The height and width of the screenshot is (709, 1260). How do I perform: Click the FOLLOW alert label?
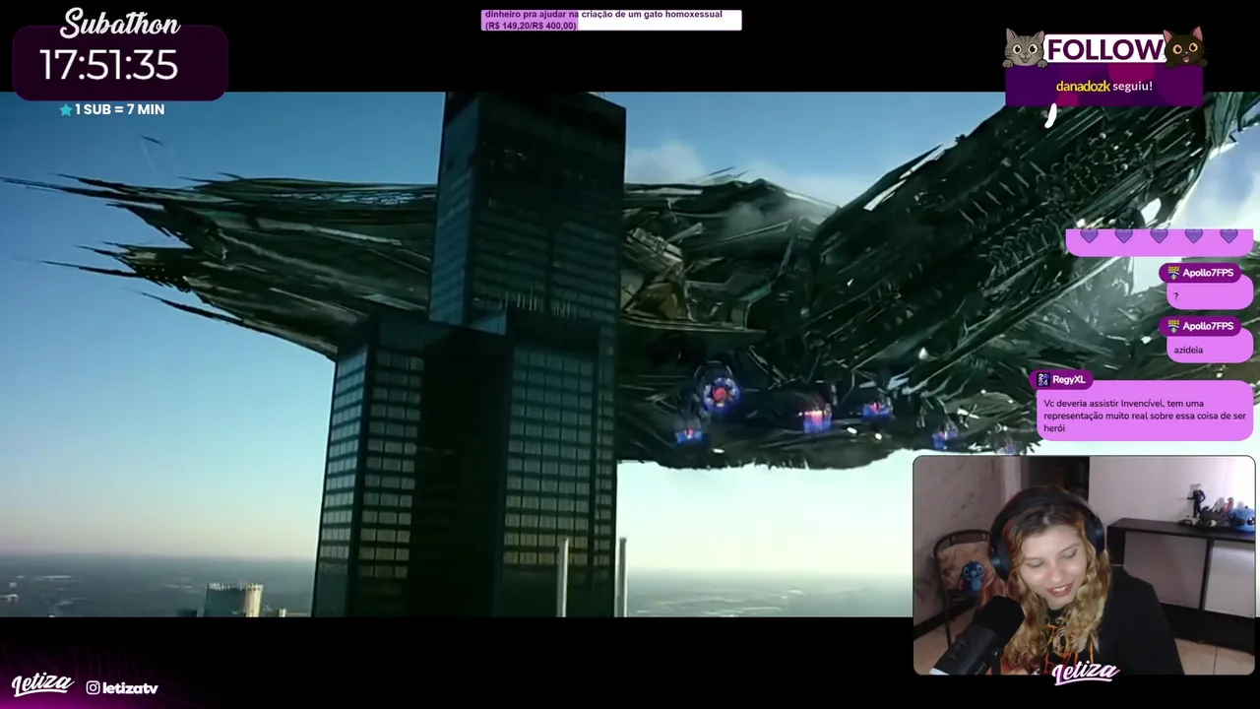[x=1104, y=49]
